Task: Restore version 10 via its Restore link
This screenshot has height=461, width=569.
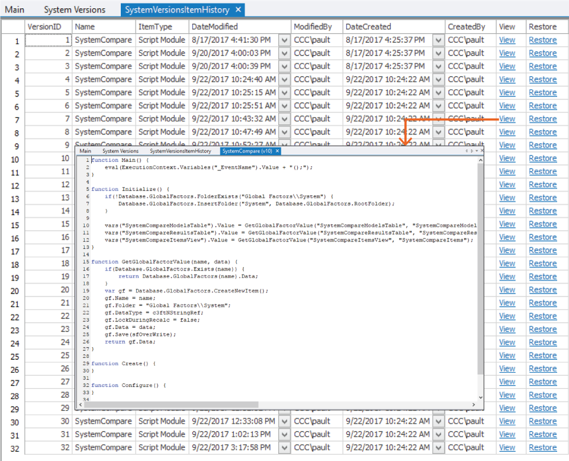Action: click(x=542, y=159)
